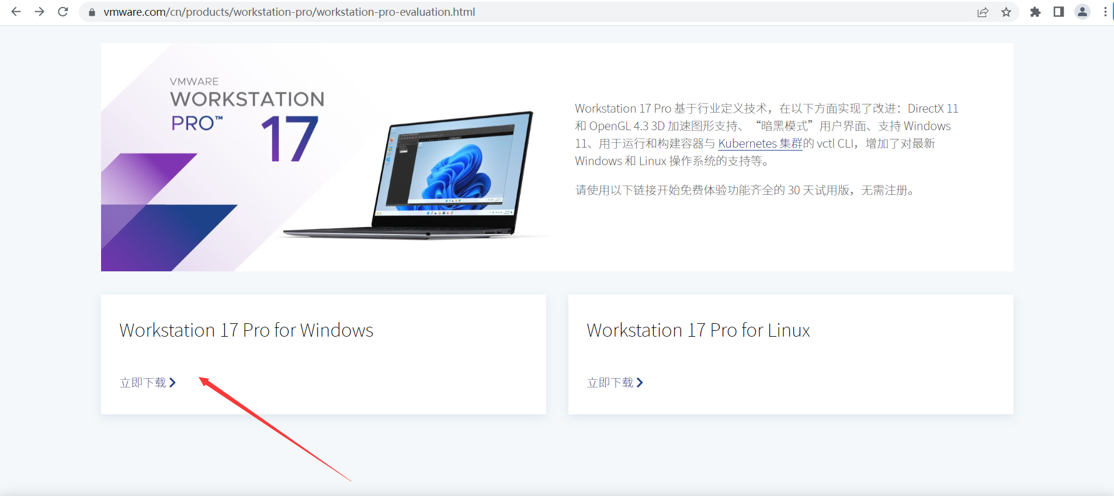Click chevron arrow next to Windows 立即下载

pos(172,383)
